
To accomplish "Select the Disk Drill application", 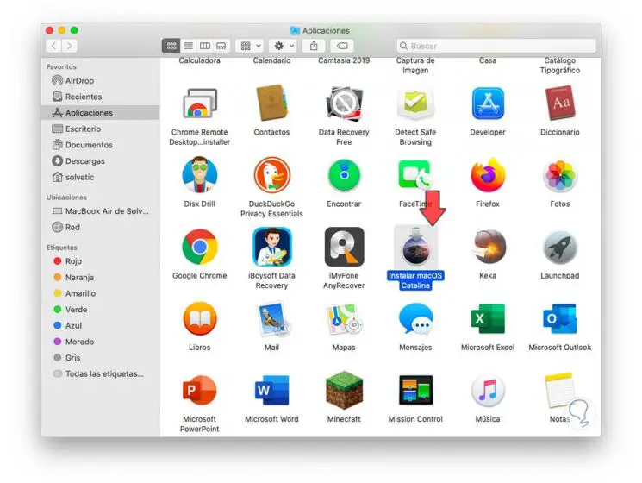I will pos(199,175).
